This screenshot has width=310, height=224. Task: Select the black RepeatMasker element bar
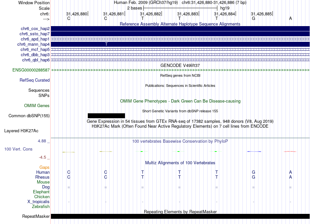180,216
